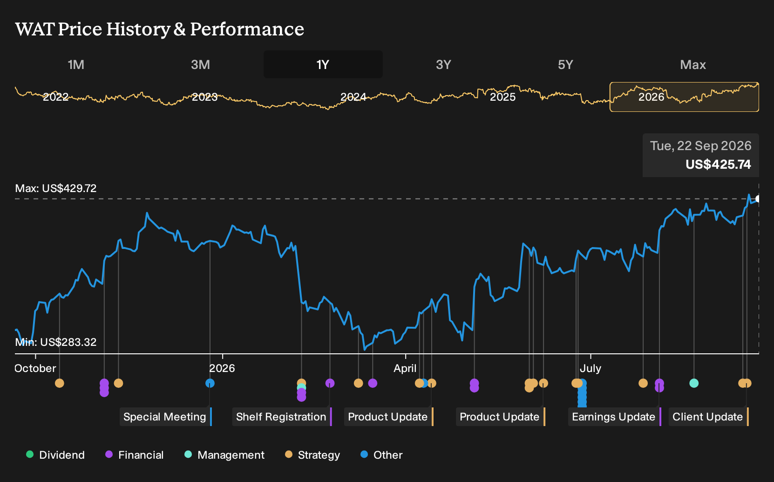Click the October axis label
This screenshot has height=482, width=774.
point(35,368)
